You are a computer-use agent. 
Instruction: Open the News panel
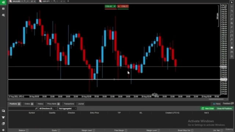coord(217,104)
